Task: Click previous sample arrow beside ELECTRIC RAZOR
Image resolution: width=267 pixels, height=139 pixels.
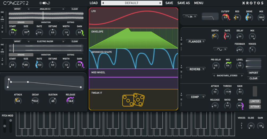Action: coord(28,41)
